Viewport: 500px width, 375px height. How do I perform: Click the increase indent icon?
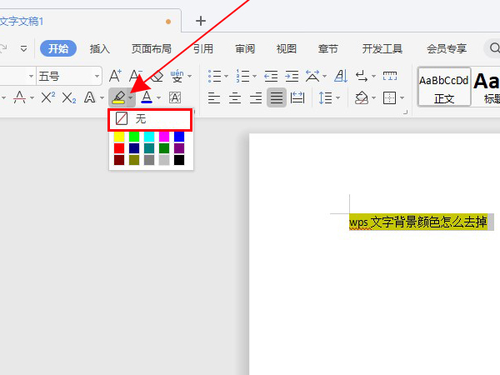[x=291, y=76]
